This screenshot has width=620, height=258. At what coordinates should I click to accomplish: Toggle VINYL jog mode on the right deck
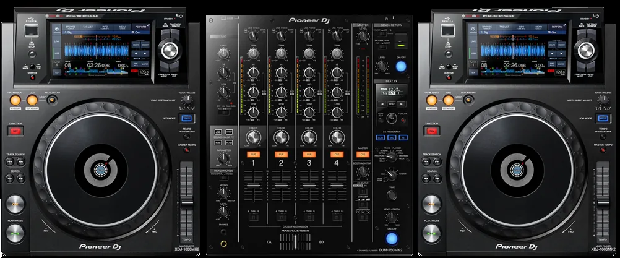[x=603, y=118]
